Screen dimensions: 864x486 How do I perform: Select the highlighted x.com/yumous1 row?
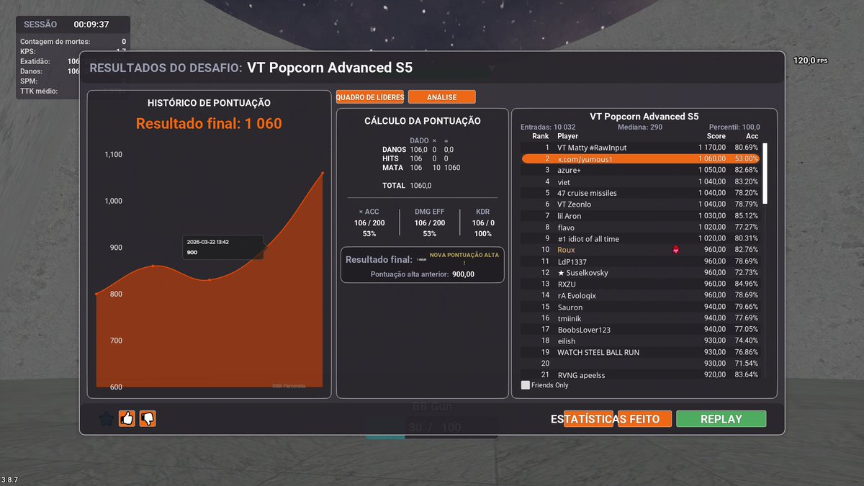click(x=639, y=158)
